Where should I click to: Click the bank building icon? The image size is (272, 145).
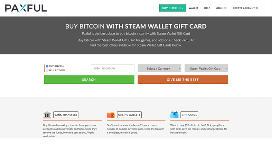click(x=47, y=115)
